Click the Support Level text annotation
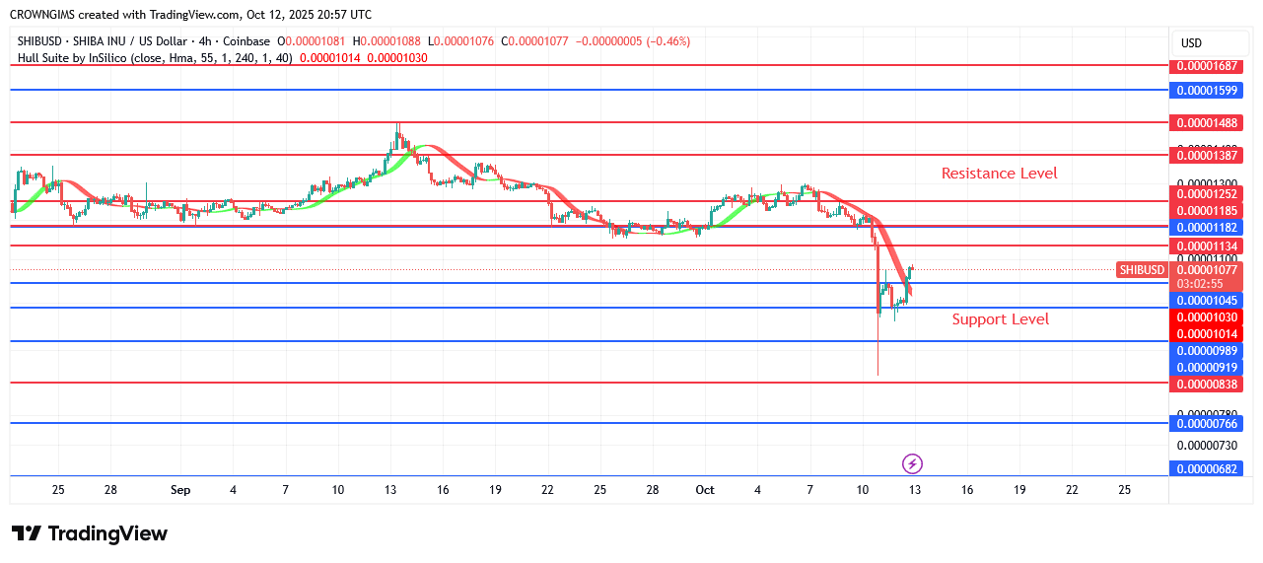 (x=1000, y=319)
